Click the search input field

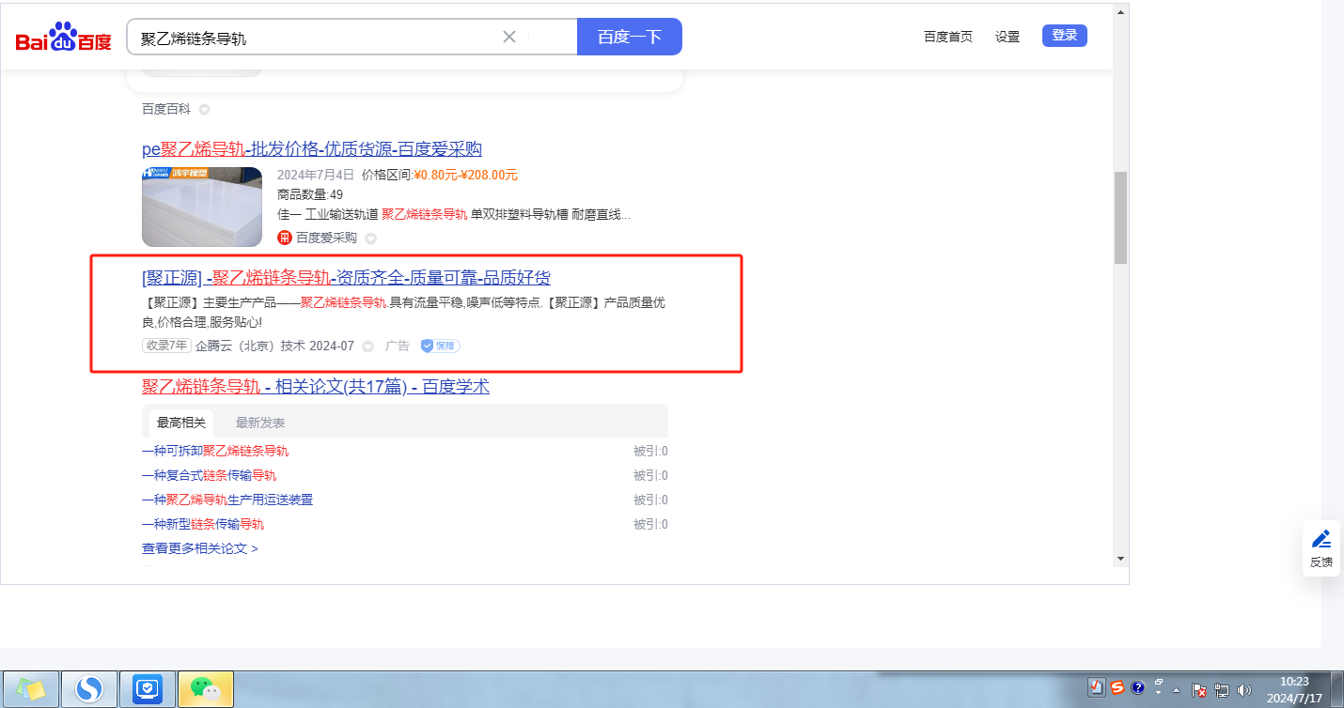[x=320, y=38]
